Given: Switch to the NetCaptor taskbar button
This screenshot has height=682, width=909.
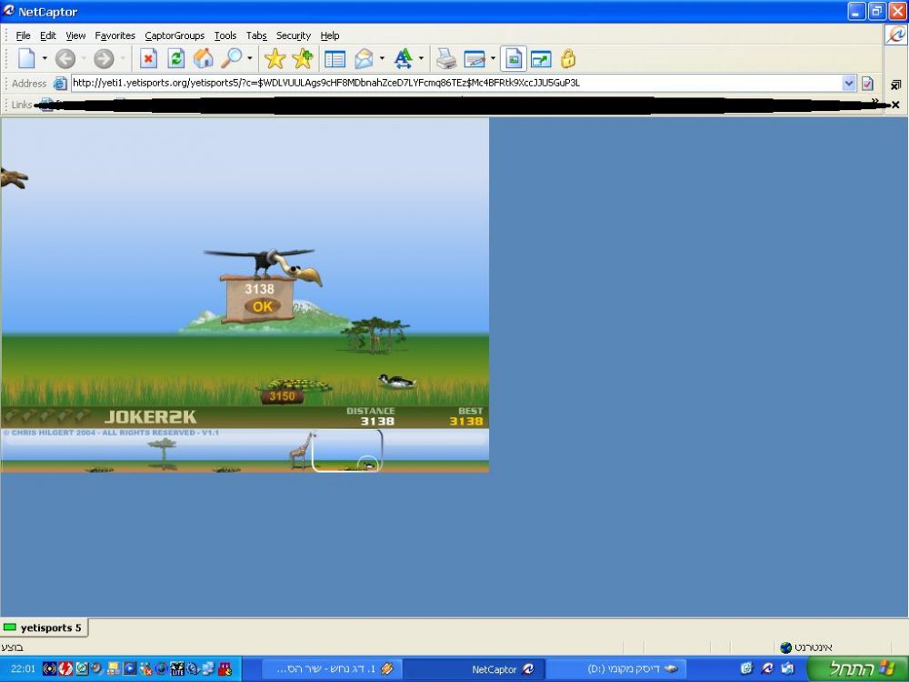Looking at the screenshot, I should (473, 669).
